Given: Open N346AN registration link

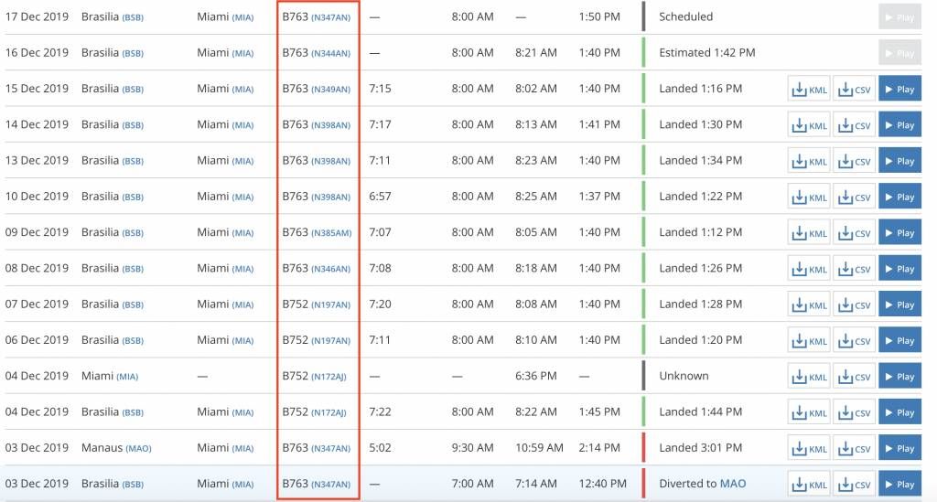Looking at the screenshot, I should coord(330,269).
